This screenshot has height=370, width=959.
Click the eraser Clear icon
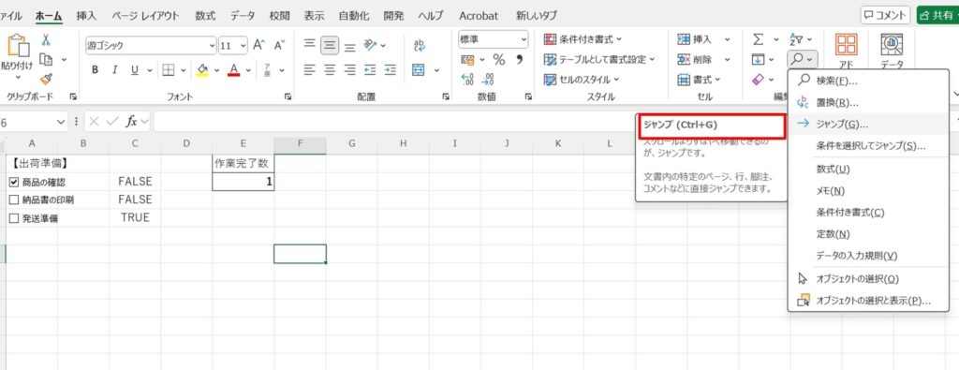[758, 80]
